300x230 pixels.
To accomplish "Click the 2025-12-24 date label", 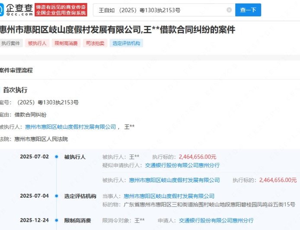I will pyautogui.click(x=35, y=220).
